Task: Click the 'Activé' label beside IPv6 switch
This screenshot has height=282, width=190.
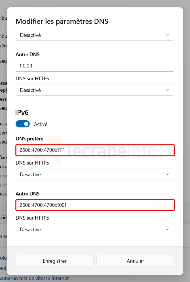Action: [41, 124]
